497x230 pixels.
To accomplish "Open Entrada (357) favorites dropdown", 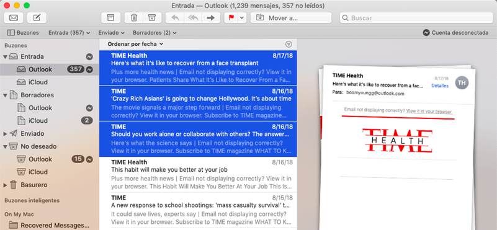I will [x=69, y=33].
